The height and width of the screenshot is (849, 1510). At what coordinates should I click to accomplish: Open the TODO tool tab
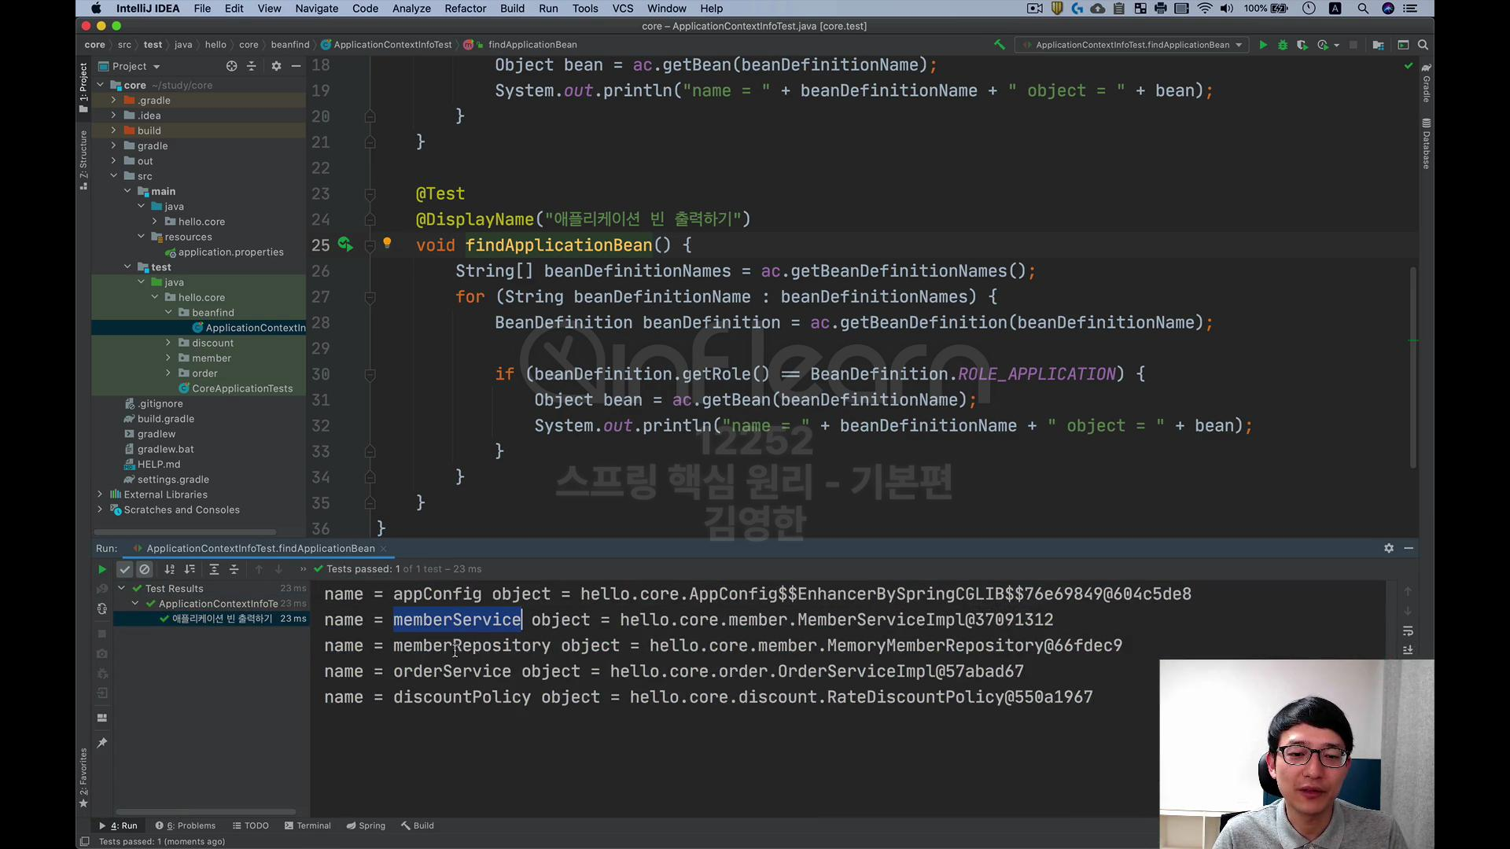point(251,825)
